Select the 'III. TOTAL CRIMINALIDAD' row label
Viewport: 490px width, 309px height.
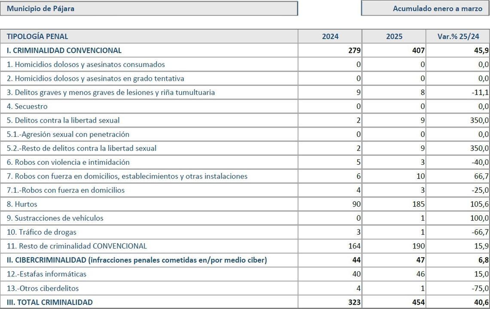pos(49,302)
